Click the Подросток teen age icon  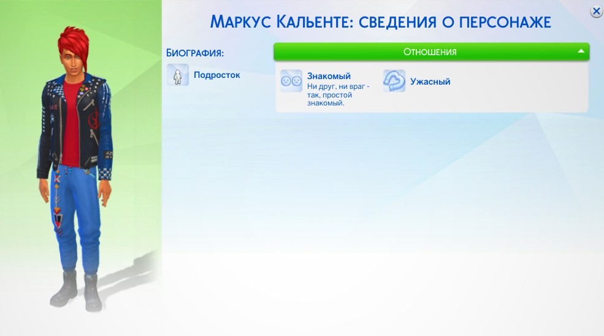(x=178, y=75)
